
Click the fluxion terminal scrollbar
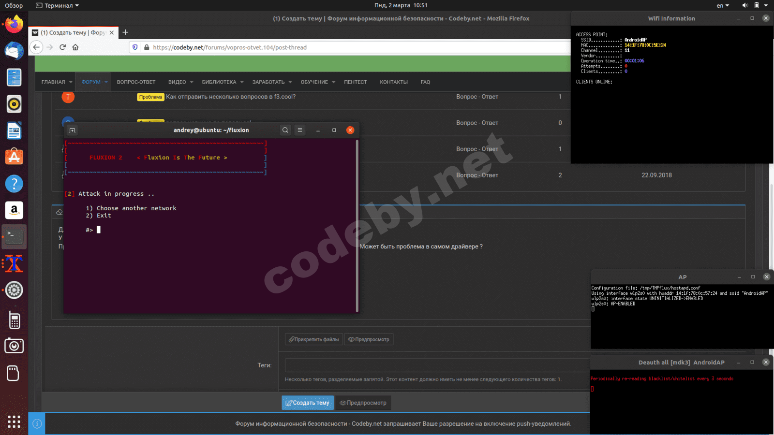point(357,226)
